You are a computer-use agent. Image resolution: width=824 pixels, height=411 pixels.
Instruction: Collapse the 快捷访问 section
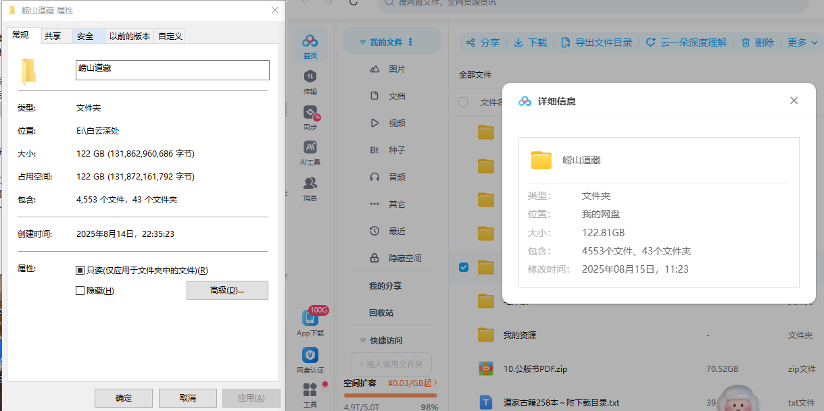pos(362,341)
